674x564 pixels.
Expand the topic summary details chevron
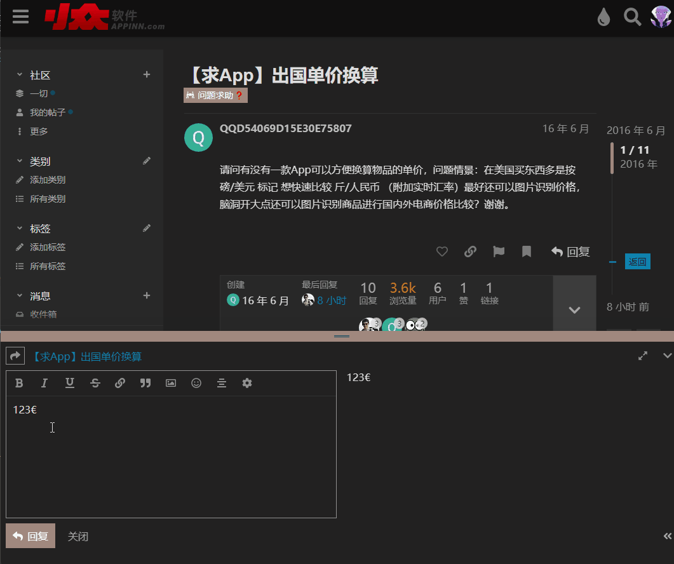pos(574,309)
